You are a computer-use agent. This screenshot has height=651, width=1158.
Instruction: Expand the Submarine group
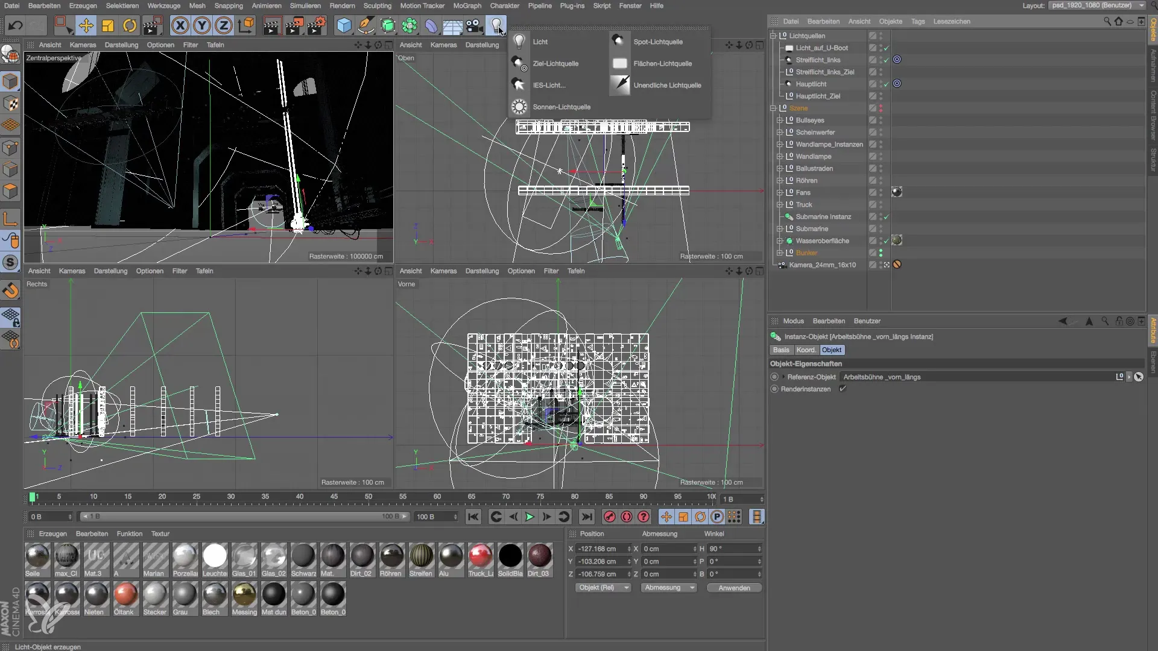[780, 228]
